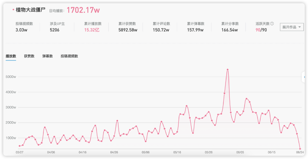Click the 累计分享数 value 166.54w
The image size is (308, 159).
coord(230,30)
